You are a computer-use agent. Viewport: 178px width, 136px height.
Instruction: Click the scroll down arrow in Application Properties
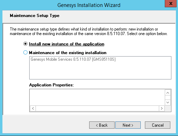coord(168,102)
